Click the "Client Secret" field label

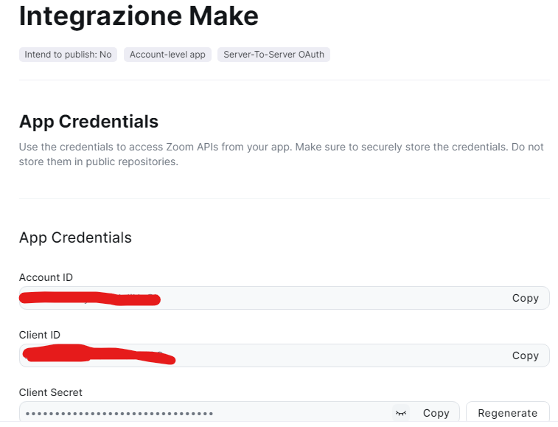pyautogui.click(x=51, y=392)
